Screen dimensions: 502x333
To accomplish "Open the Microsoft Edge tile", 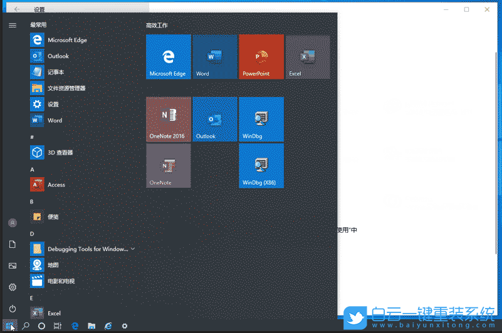I will tap(168, 57).
